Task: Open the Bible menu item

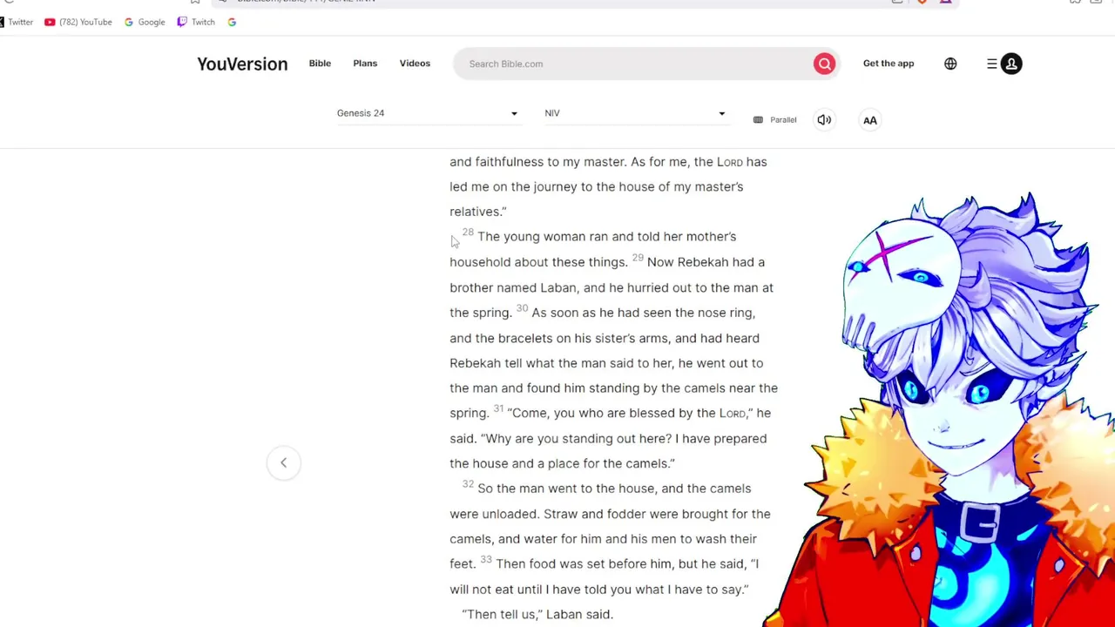Action: click(320, 64)
